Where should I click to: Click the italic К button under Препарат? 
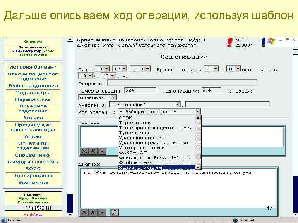click(93, 151)
